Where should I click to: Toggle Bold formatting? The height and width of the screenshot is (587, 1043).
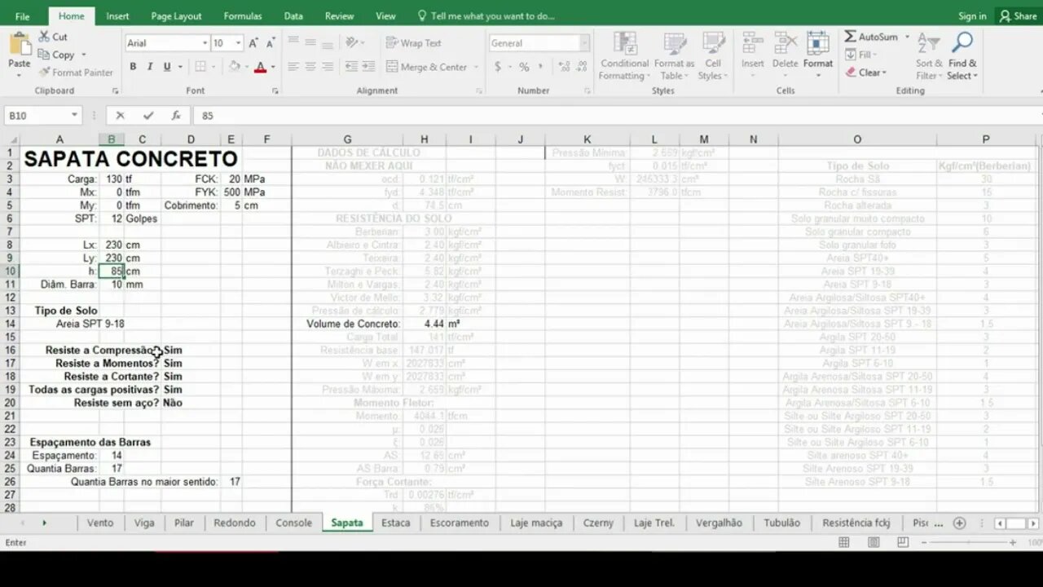133,67
